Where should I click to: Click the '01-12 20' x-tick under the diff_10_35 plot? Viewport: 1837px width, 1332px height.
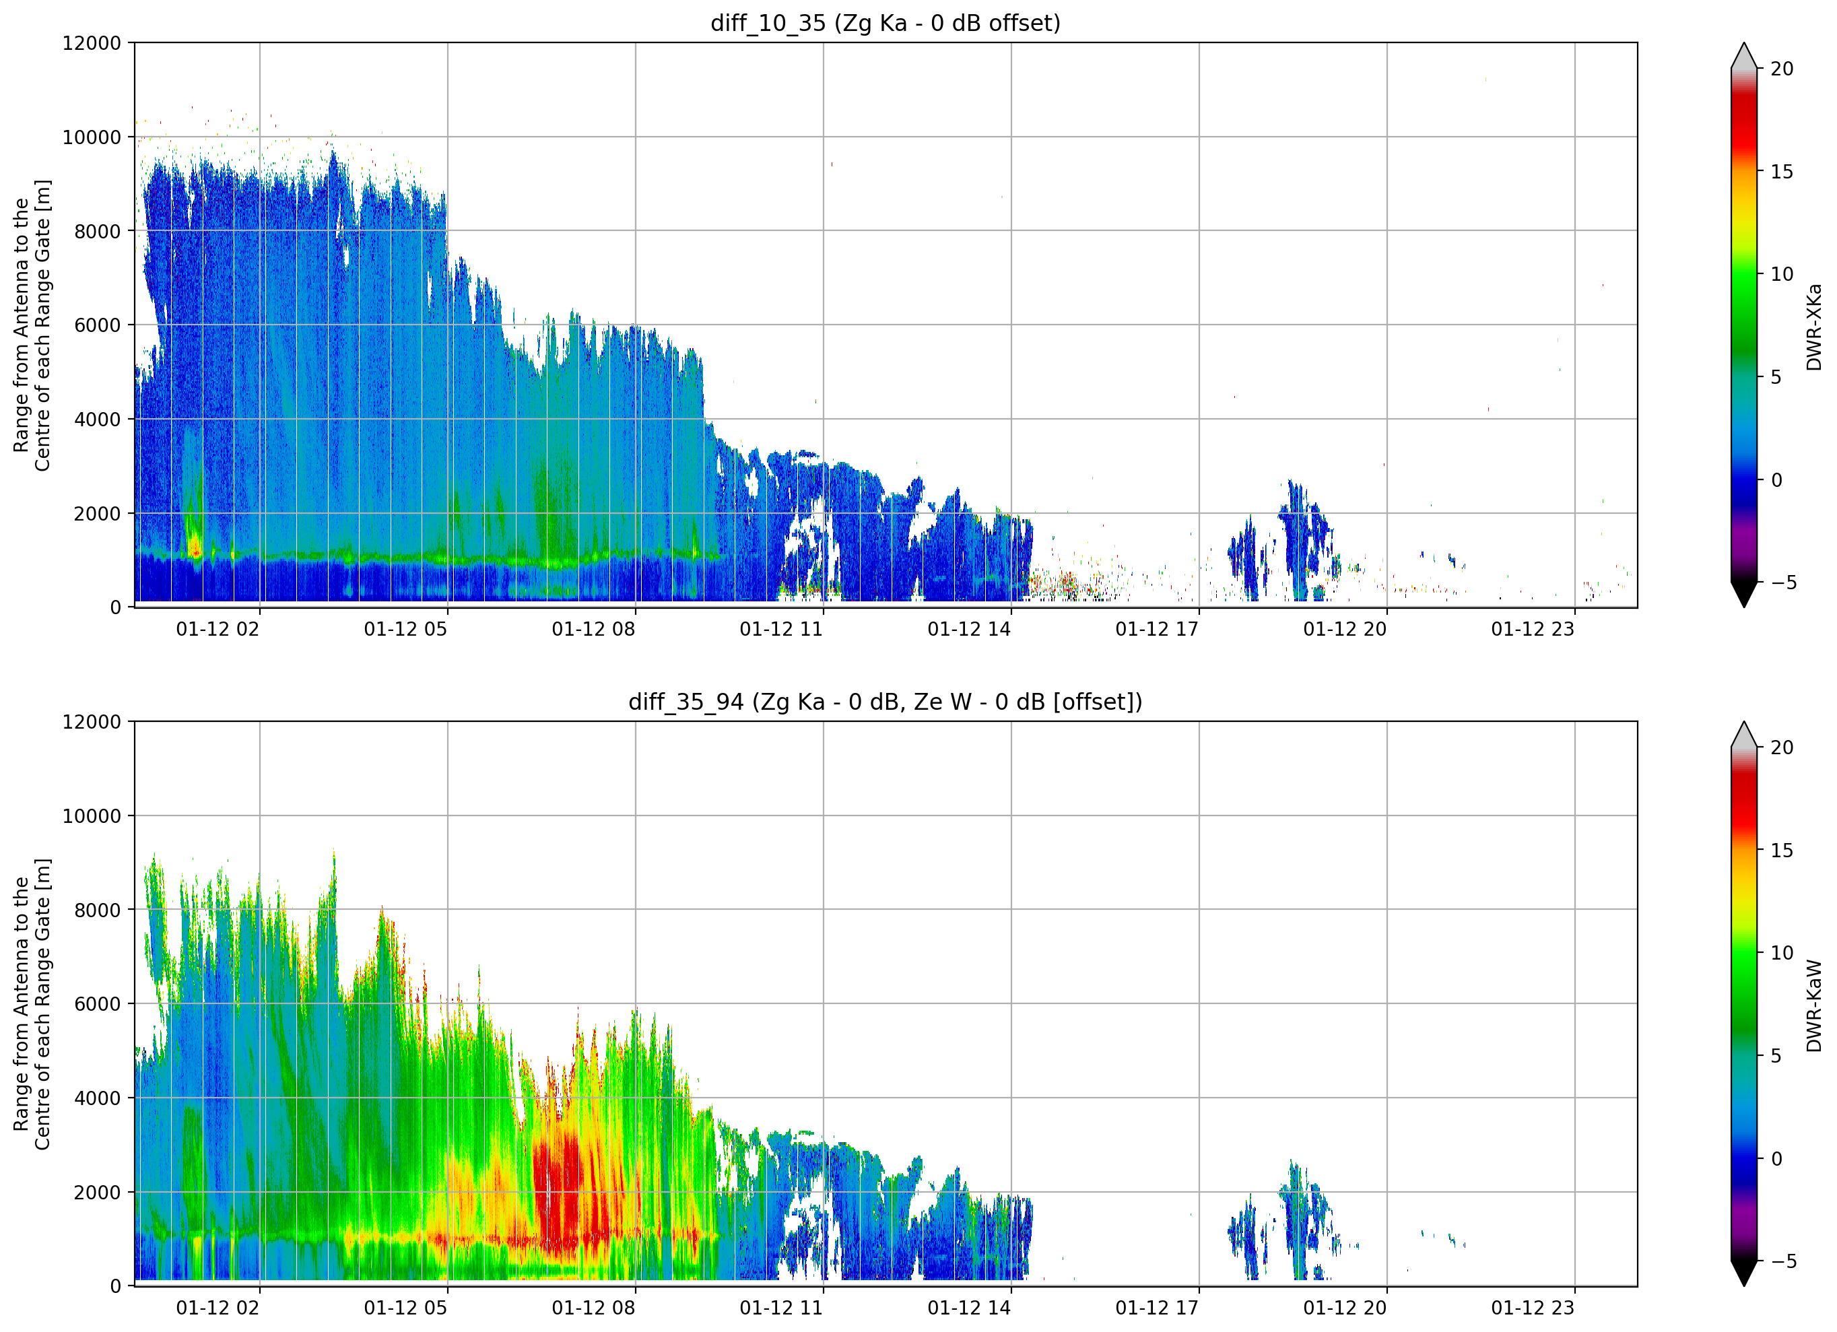click(x=1345, y=629)
